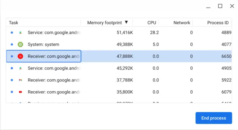This screenshot has width=238, height=130.
Task: Click the Play services icon for process 4905
Action: [20, 68]
